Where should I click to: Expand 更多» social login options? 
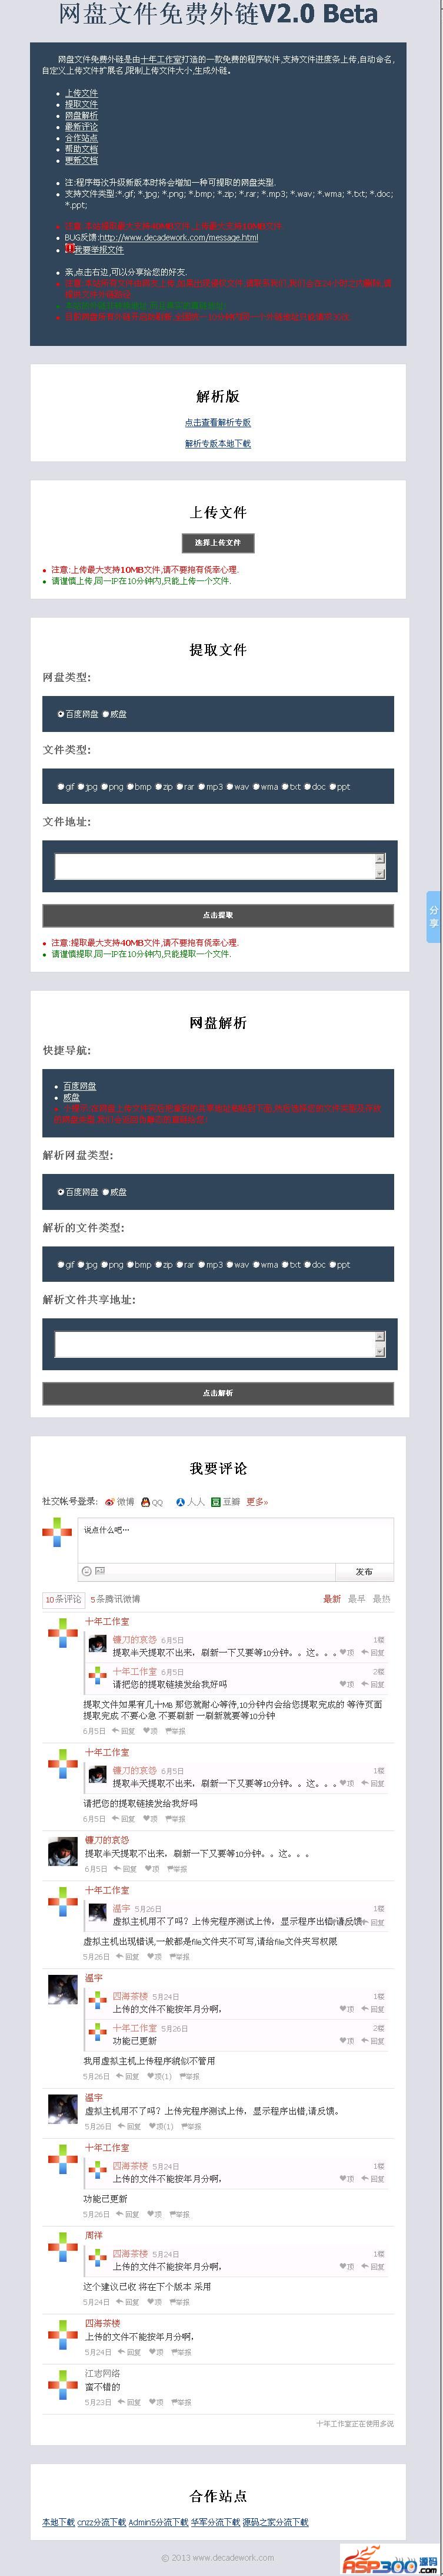257,1501
